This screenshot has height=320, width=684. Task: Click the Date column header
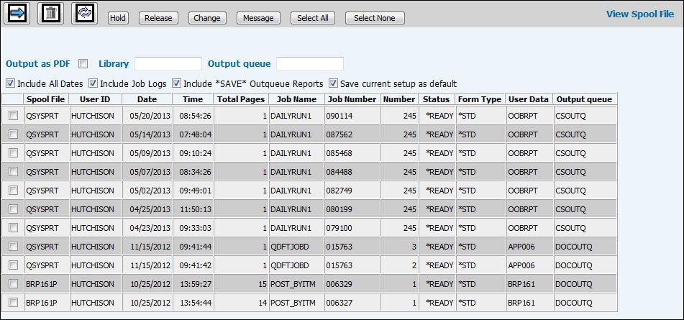(x=147, y=99)
